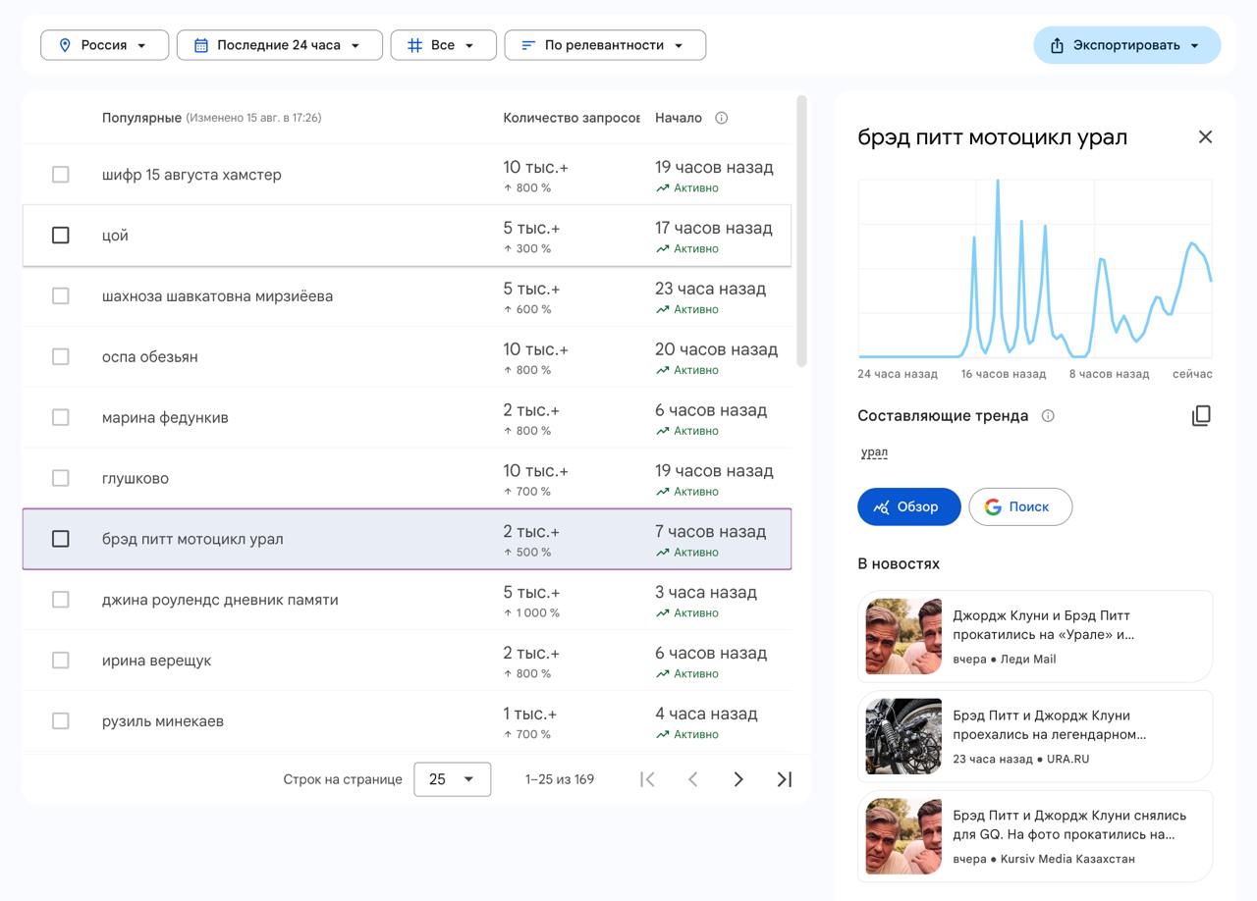Select the брэд питт мотоцикл урал checkbox

pyautogui.click(x=60, y=539)
